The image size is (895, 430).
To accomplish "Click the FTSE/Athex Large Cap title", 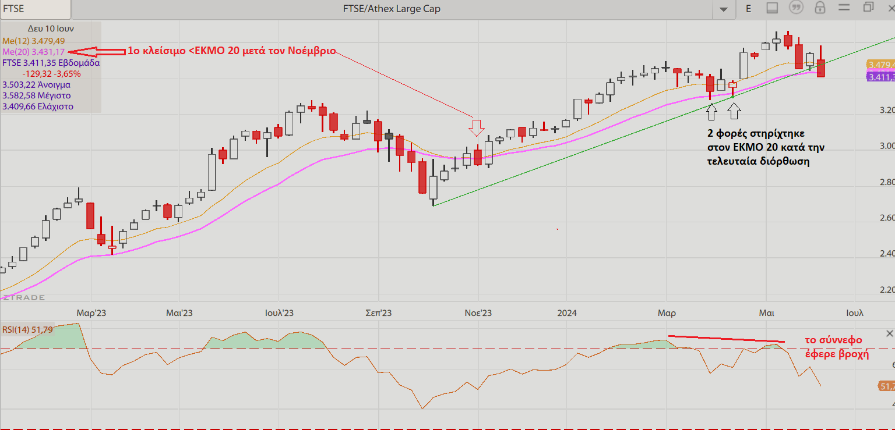I will pyautogui.click(x=392, y=9).
